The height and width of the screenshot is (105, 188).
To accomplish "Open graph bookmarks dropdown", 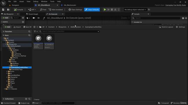I will [28, 18].
